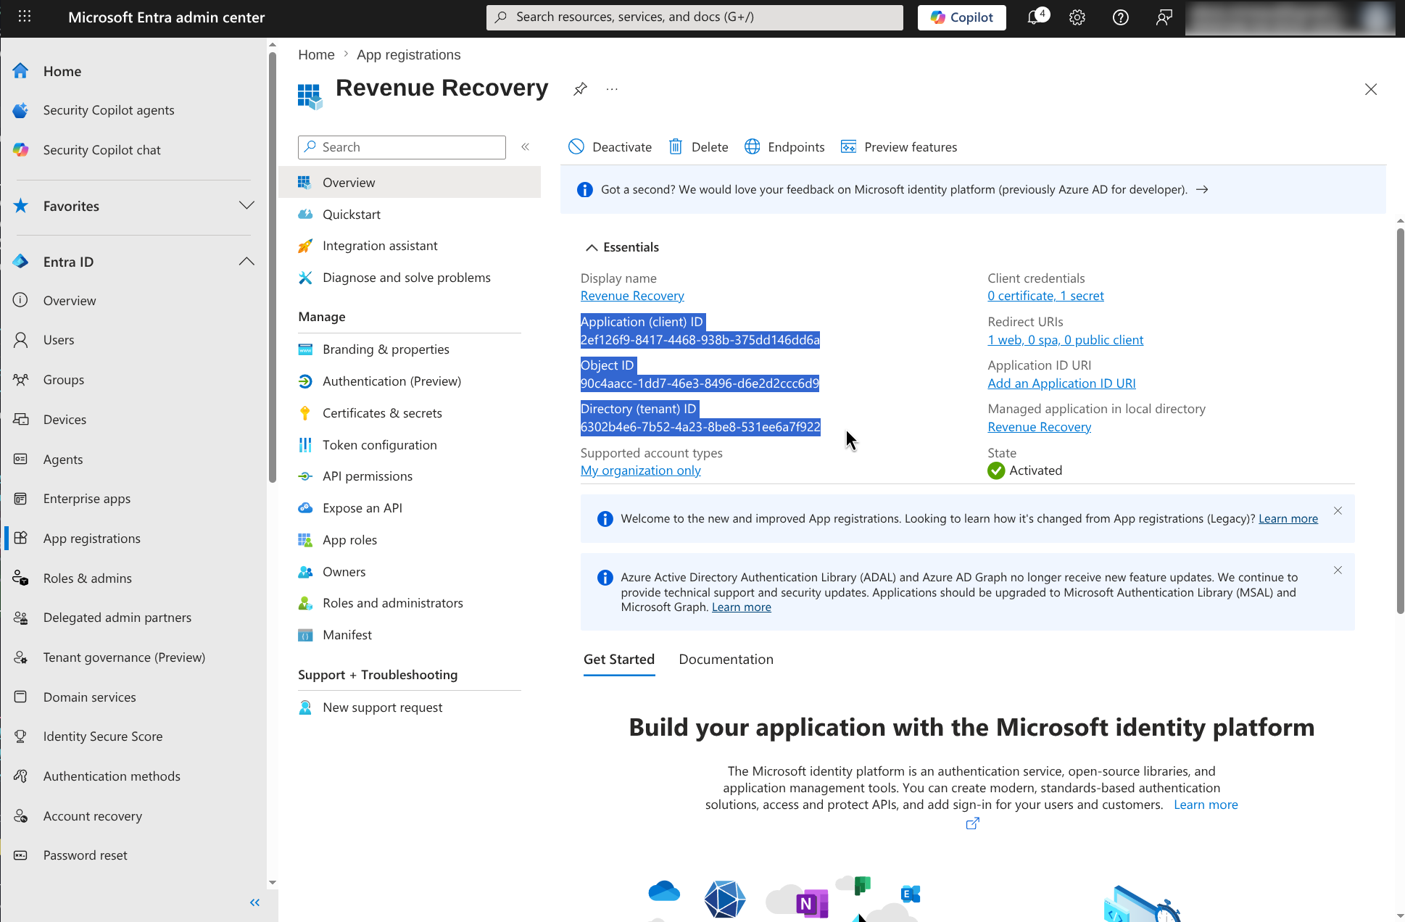Screen dimensions: 1405x922
Task: Open Endpoints from the command bar
Action: (784, 147)
